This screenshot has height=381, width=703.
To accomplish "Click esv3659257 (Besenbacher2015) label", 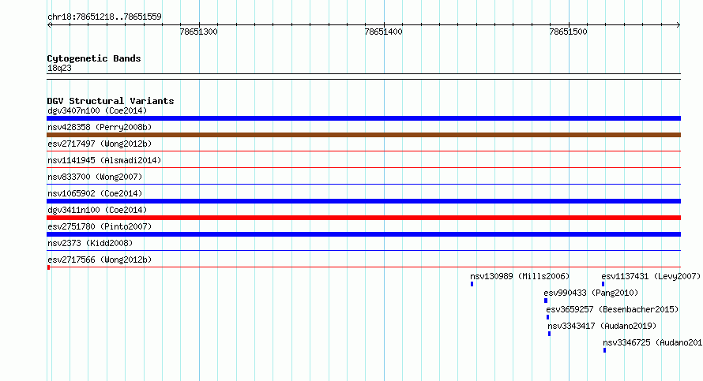I will (x=612, y=309).
